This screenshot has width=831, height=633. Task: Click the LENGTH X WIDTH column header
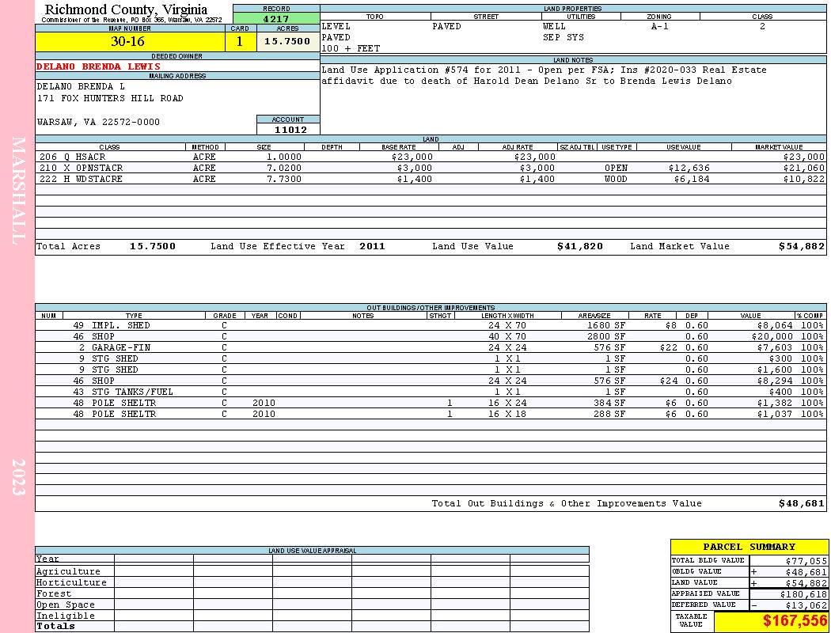pos(507,316)
